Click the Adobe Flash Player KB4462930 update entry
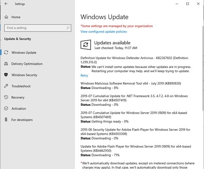Image resolution: width=204 pixels, height=169 pixels. click(136, 148)
